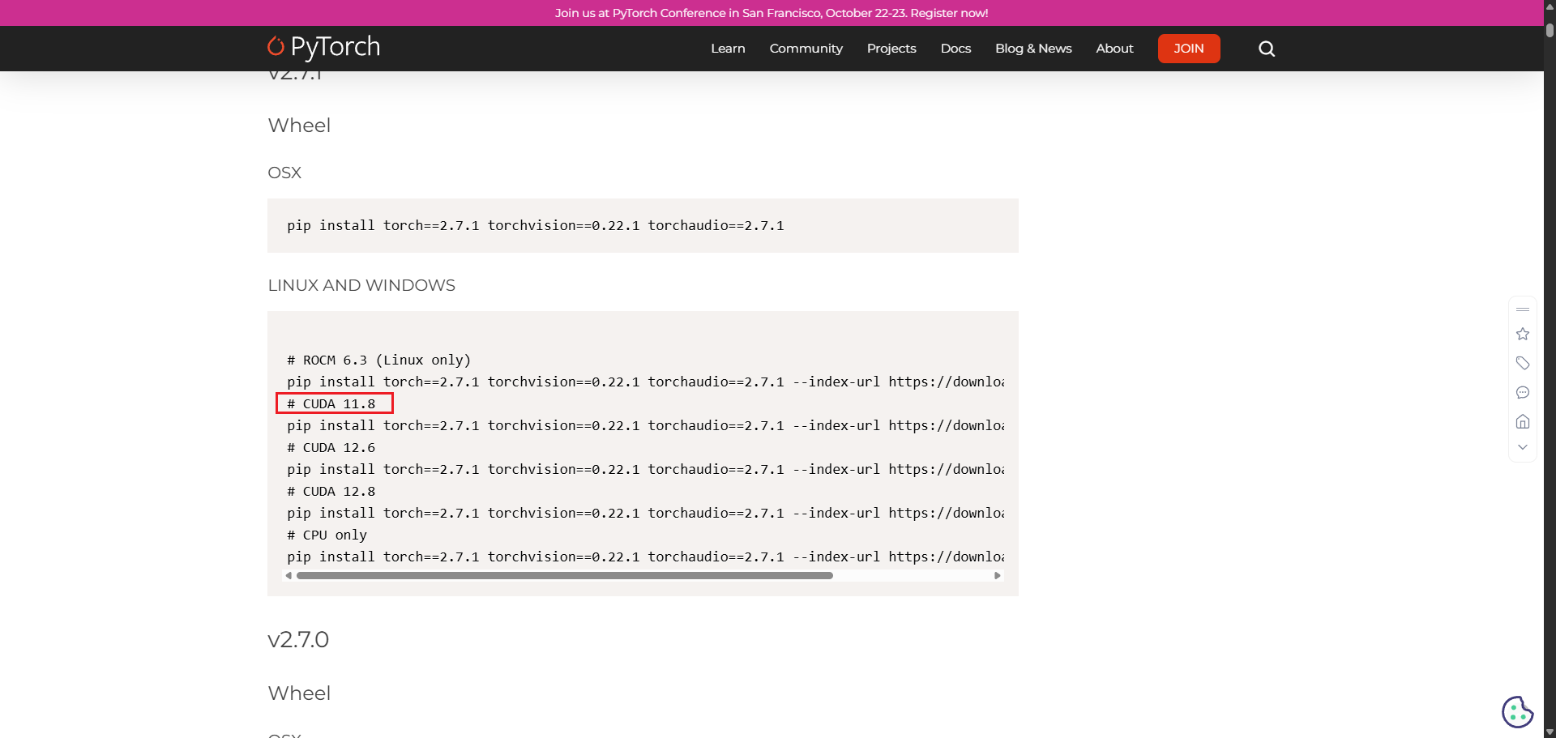This screenshot has width=1556, height=738.
Task: Click the pip command under CUDA 11.8
Action: pos(645,425)
